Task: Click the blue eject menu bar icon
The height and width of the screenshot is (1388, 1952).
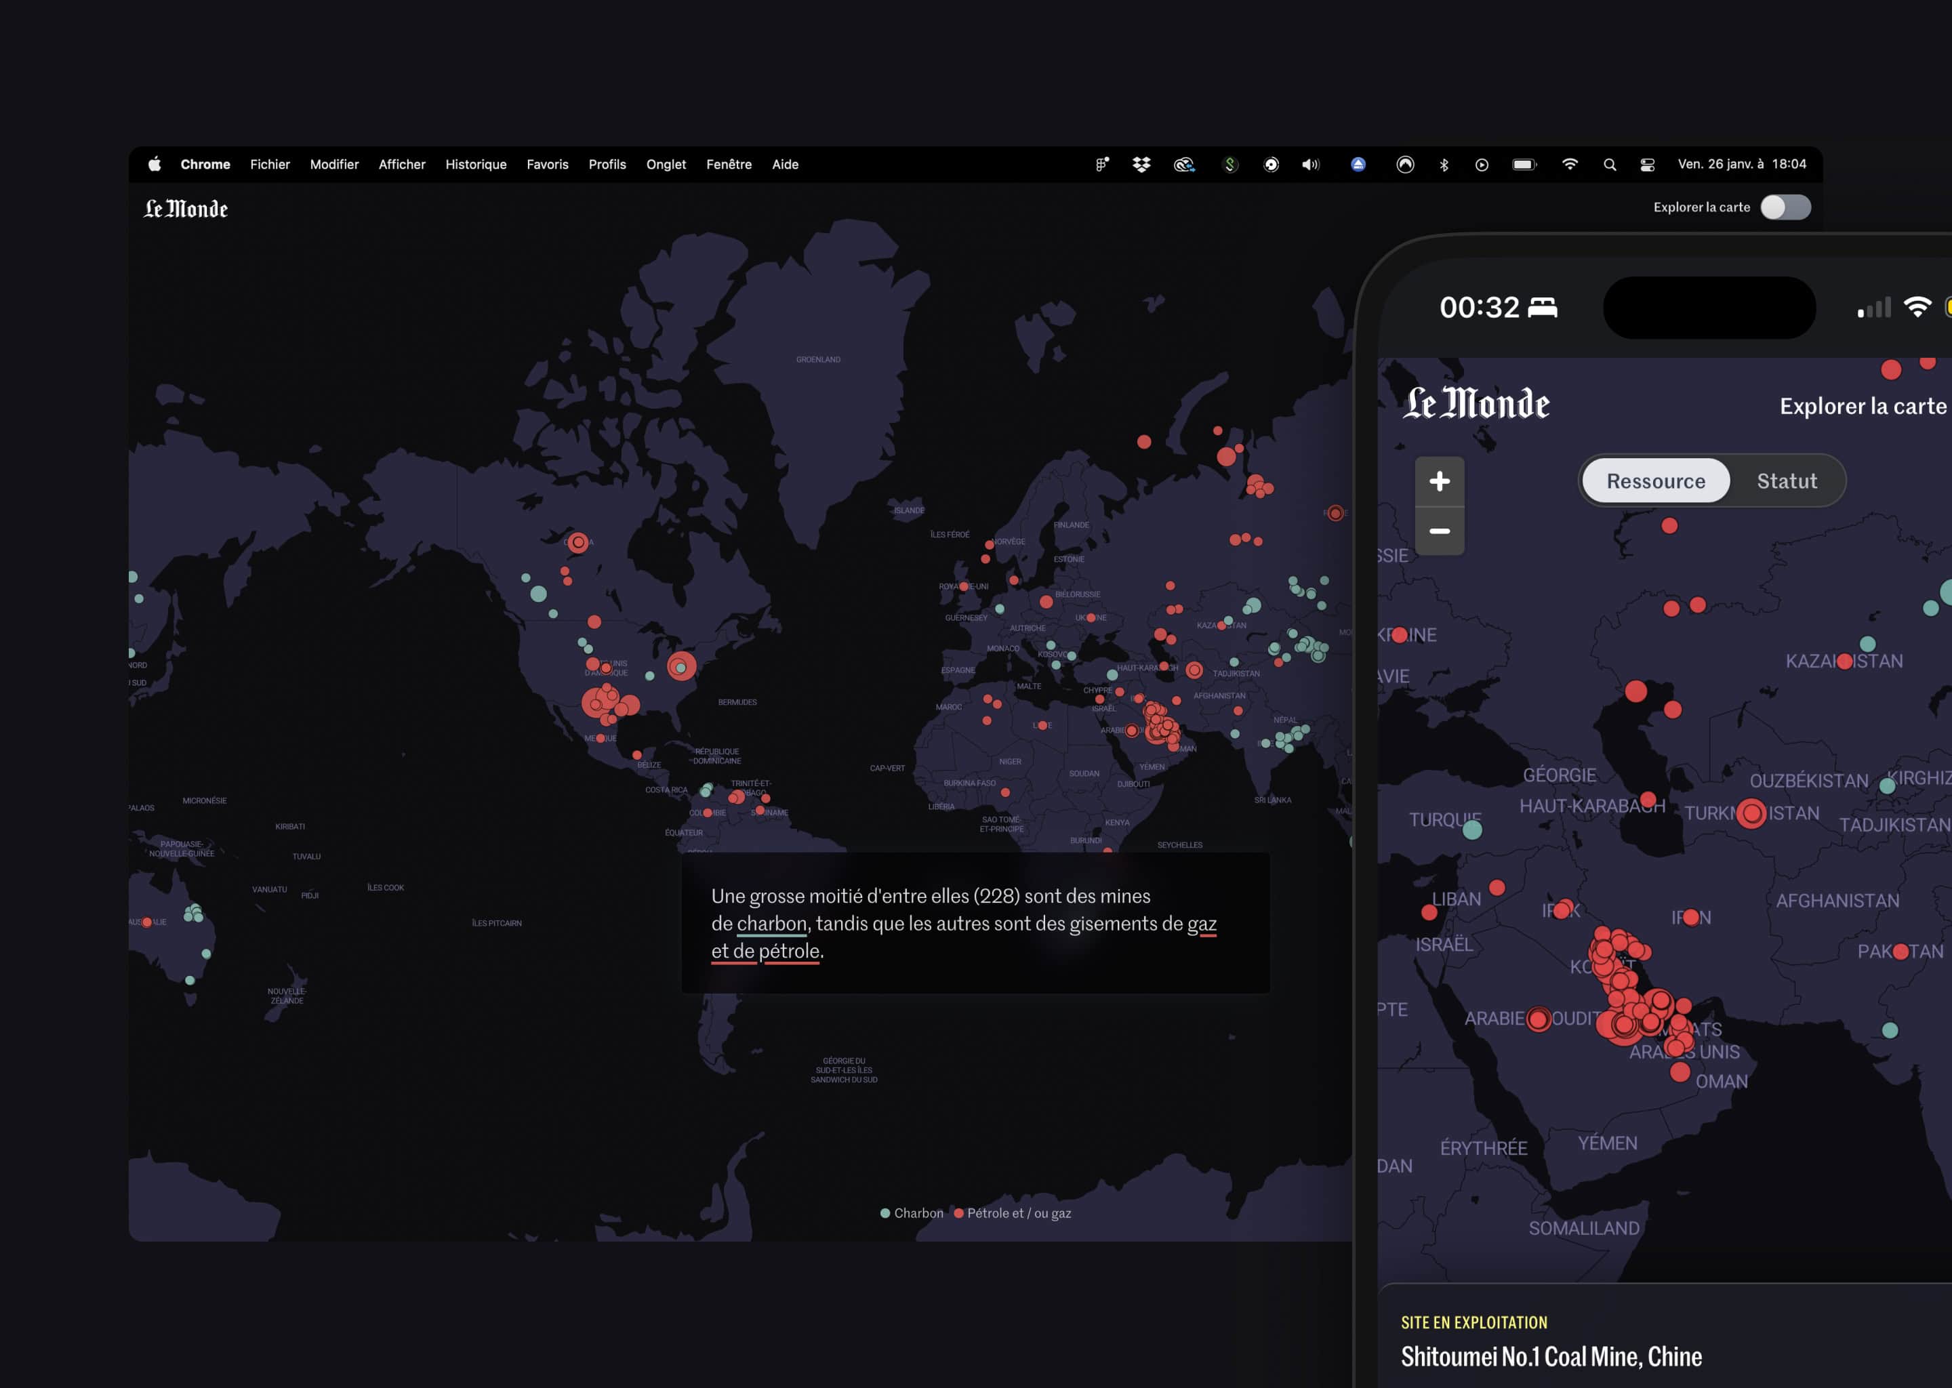Action: [1358, 164]
